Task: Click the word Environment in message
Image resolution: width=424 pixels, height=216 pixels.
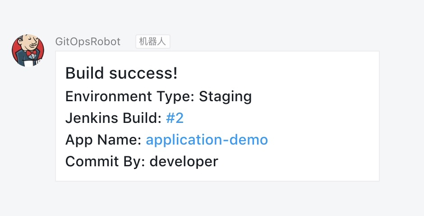Action: [109, 97]
